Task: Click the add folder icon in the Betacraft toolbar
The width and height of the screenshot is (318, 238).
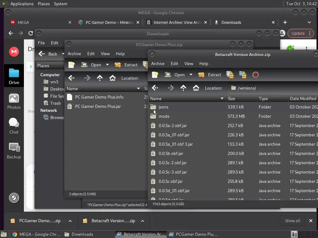Action: [243, 75]
